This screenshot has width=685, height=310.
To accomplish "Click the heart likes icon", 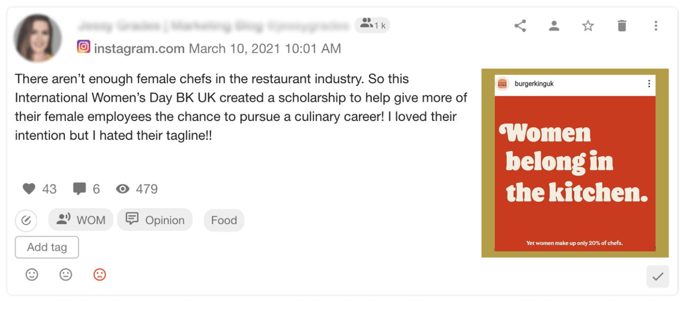I will click(x=29, y=189).
